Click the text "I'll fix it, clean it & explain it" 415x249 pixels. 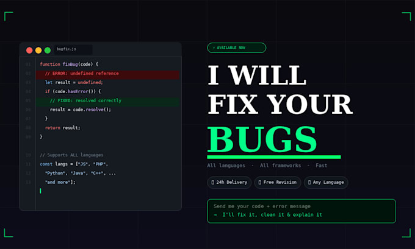272,215
